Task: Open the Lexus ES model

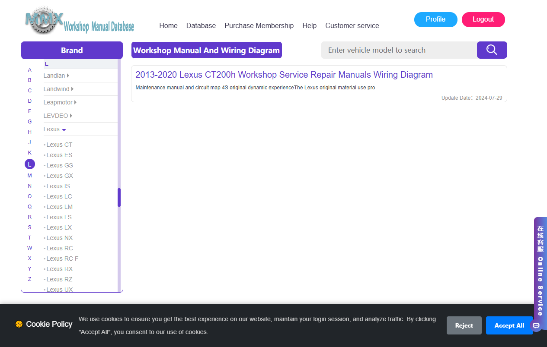Action: coord(59,155)
